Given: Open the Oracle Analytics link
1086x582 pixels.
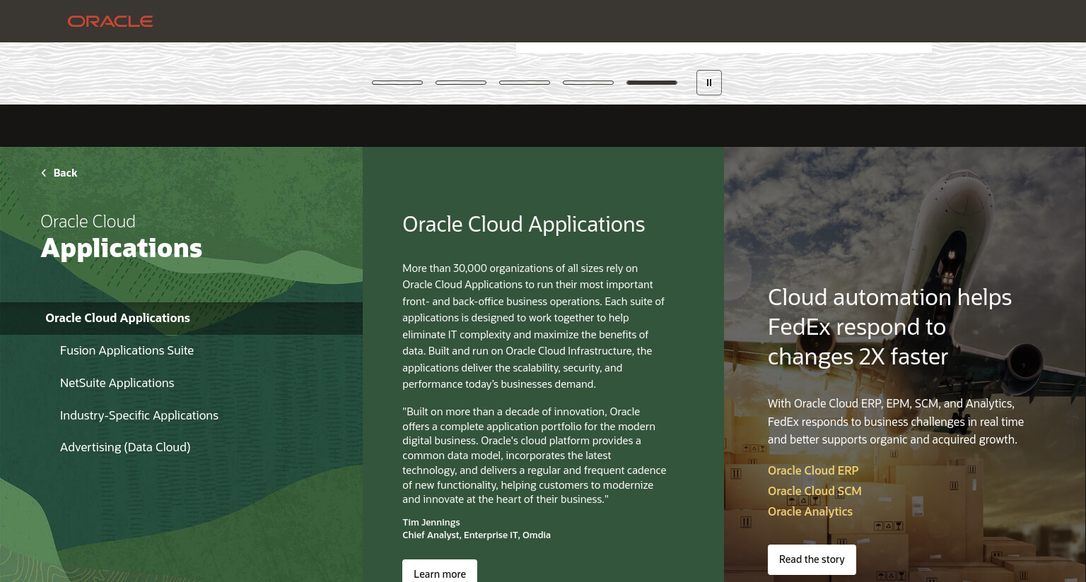Looking at the screenshot, I should click(810, 511).
